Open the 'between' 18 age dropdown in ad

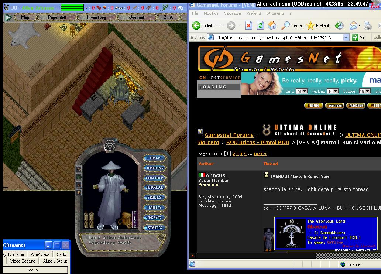tap(365, 91)
